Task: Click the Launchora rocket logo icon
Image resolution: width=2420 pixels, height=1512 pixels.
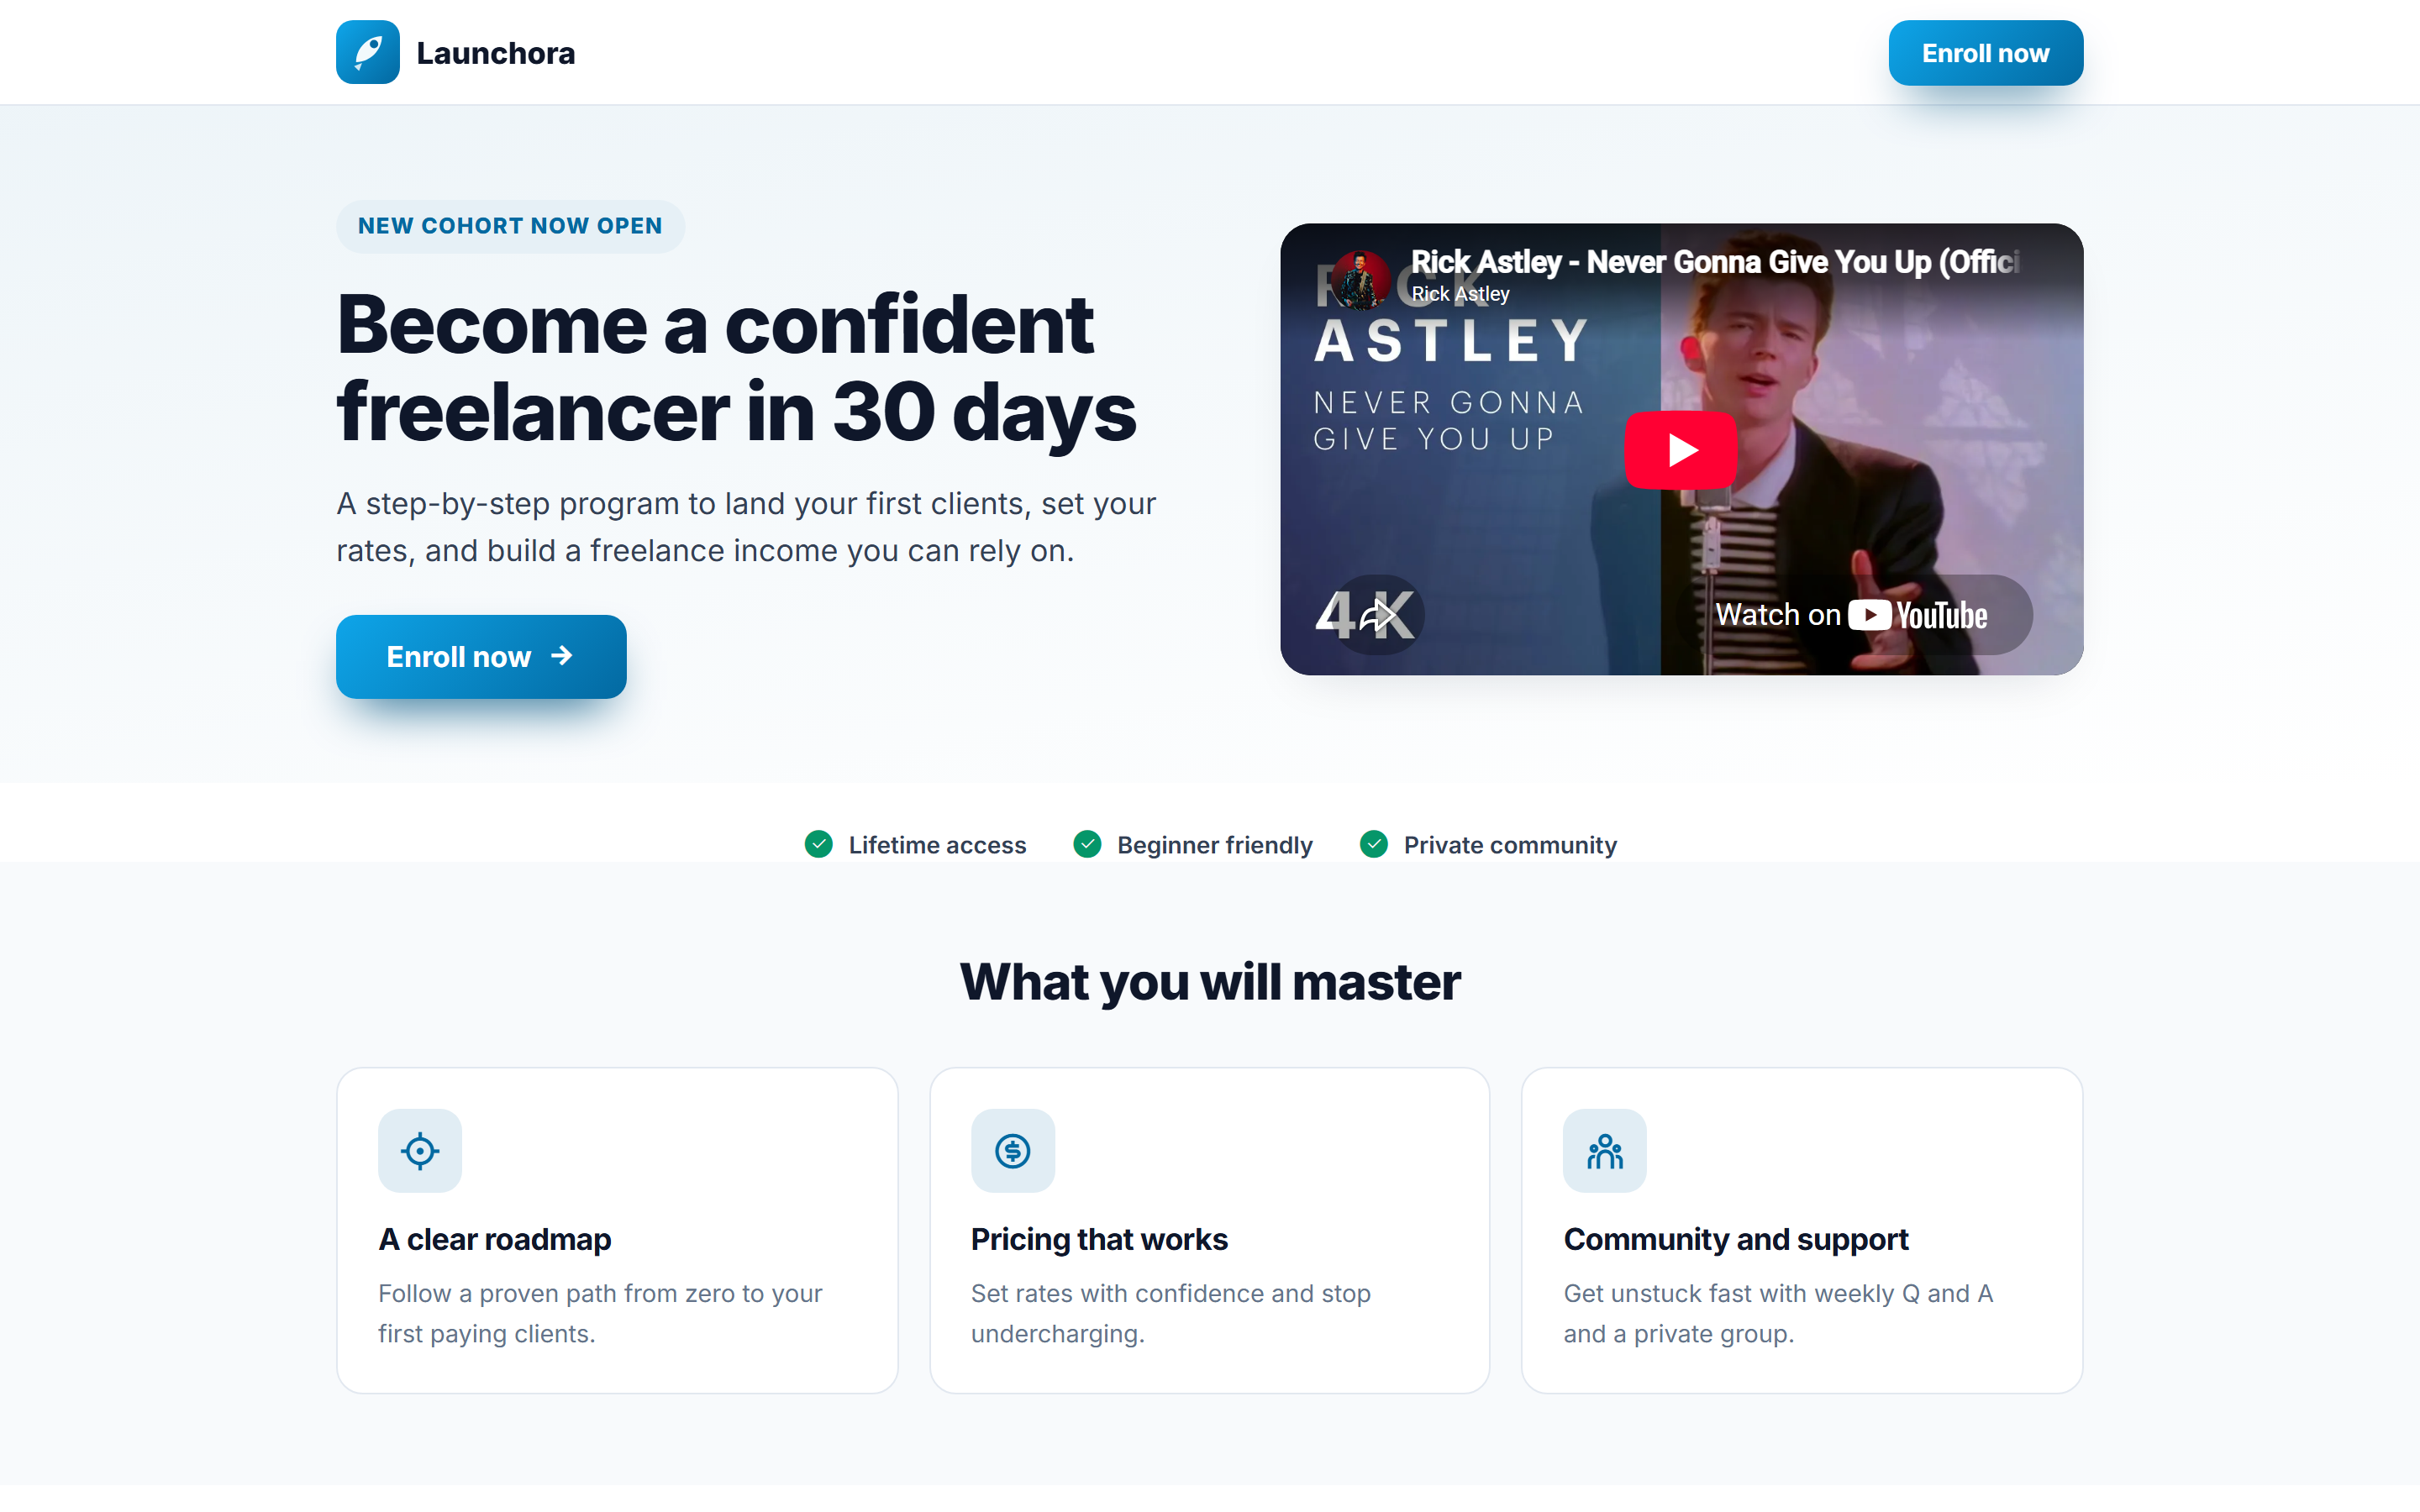Action: pyautogui.click(x=367, y=52)
